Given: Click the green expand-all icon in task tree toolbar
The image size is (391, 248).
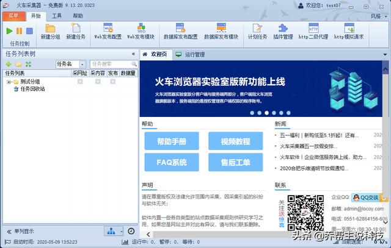Looking at the screenshot, I should 29,64.
